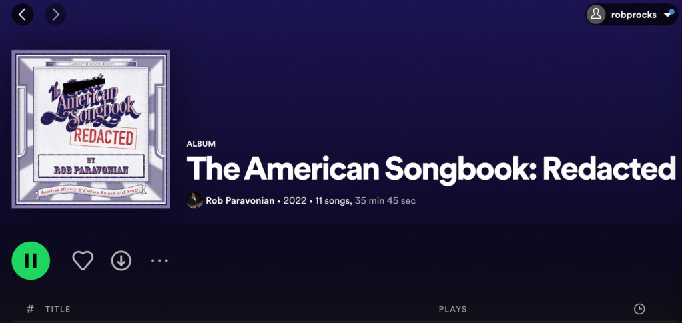Open more options three-dot menu
This screenshot has height=323, width=682.
[159, 261]
